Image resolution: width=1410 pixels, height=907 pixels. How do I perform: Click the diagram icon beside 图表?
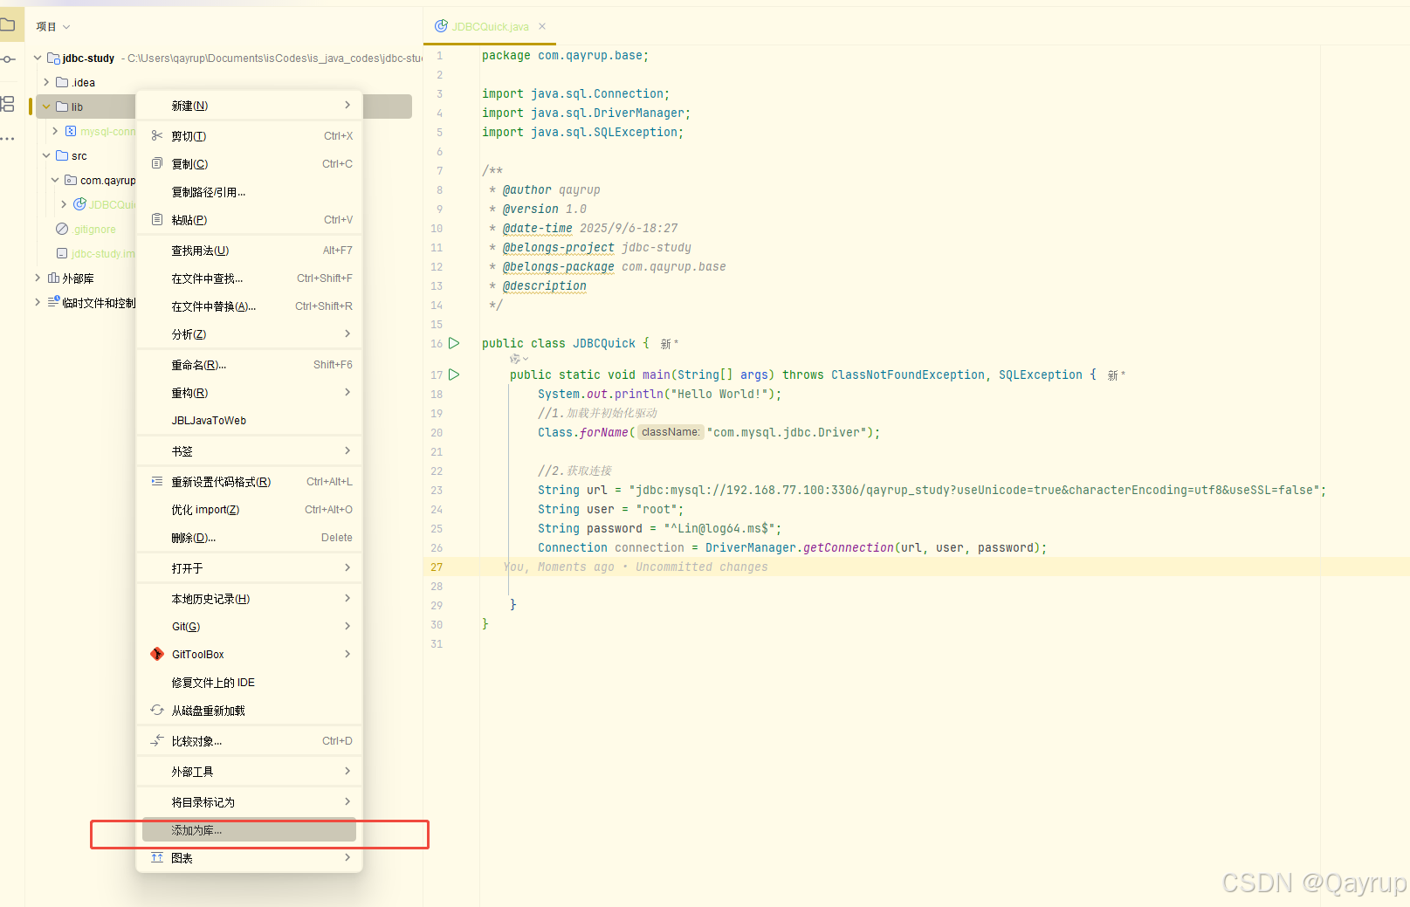point(157,857)
